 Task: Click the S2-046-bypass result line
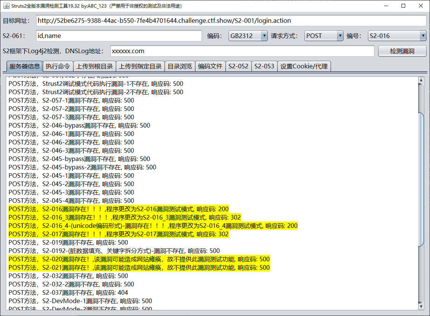pos(79,125)
